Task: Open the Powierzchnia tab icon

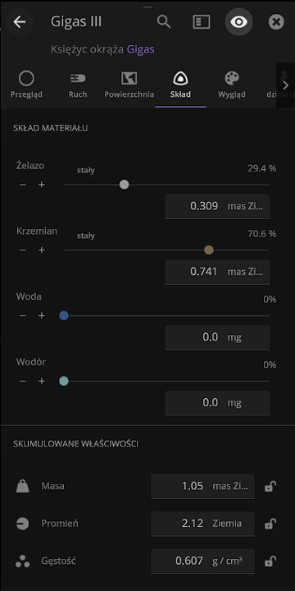Action: coord(129,79)
